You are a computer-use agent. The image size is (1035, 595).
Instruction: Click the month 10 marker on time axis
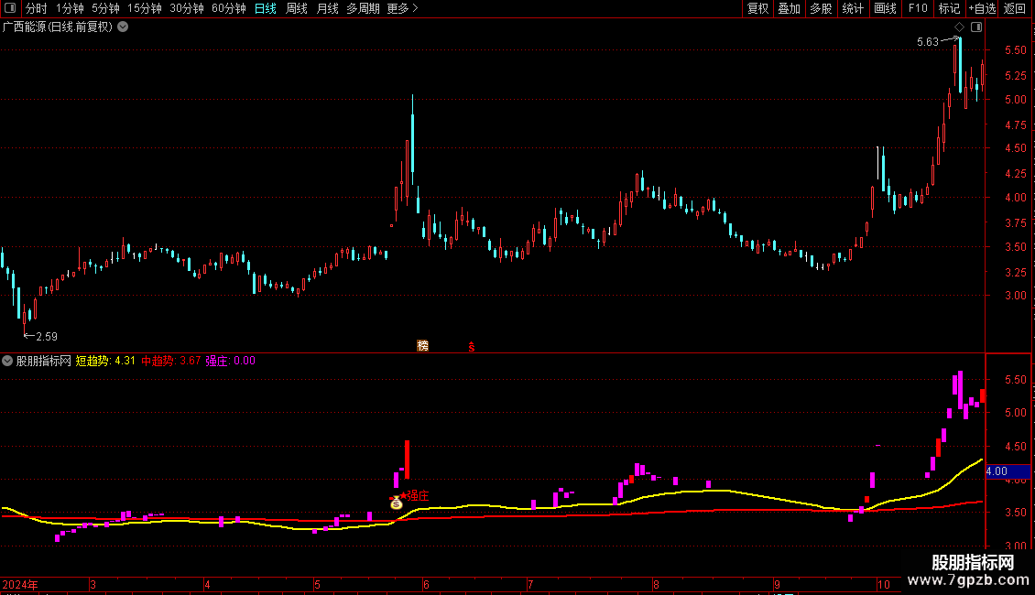point(883,584)
